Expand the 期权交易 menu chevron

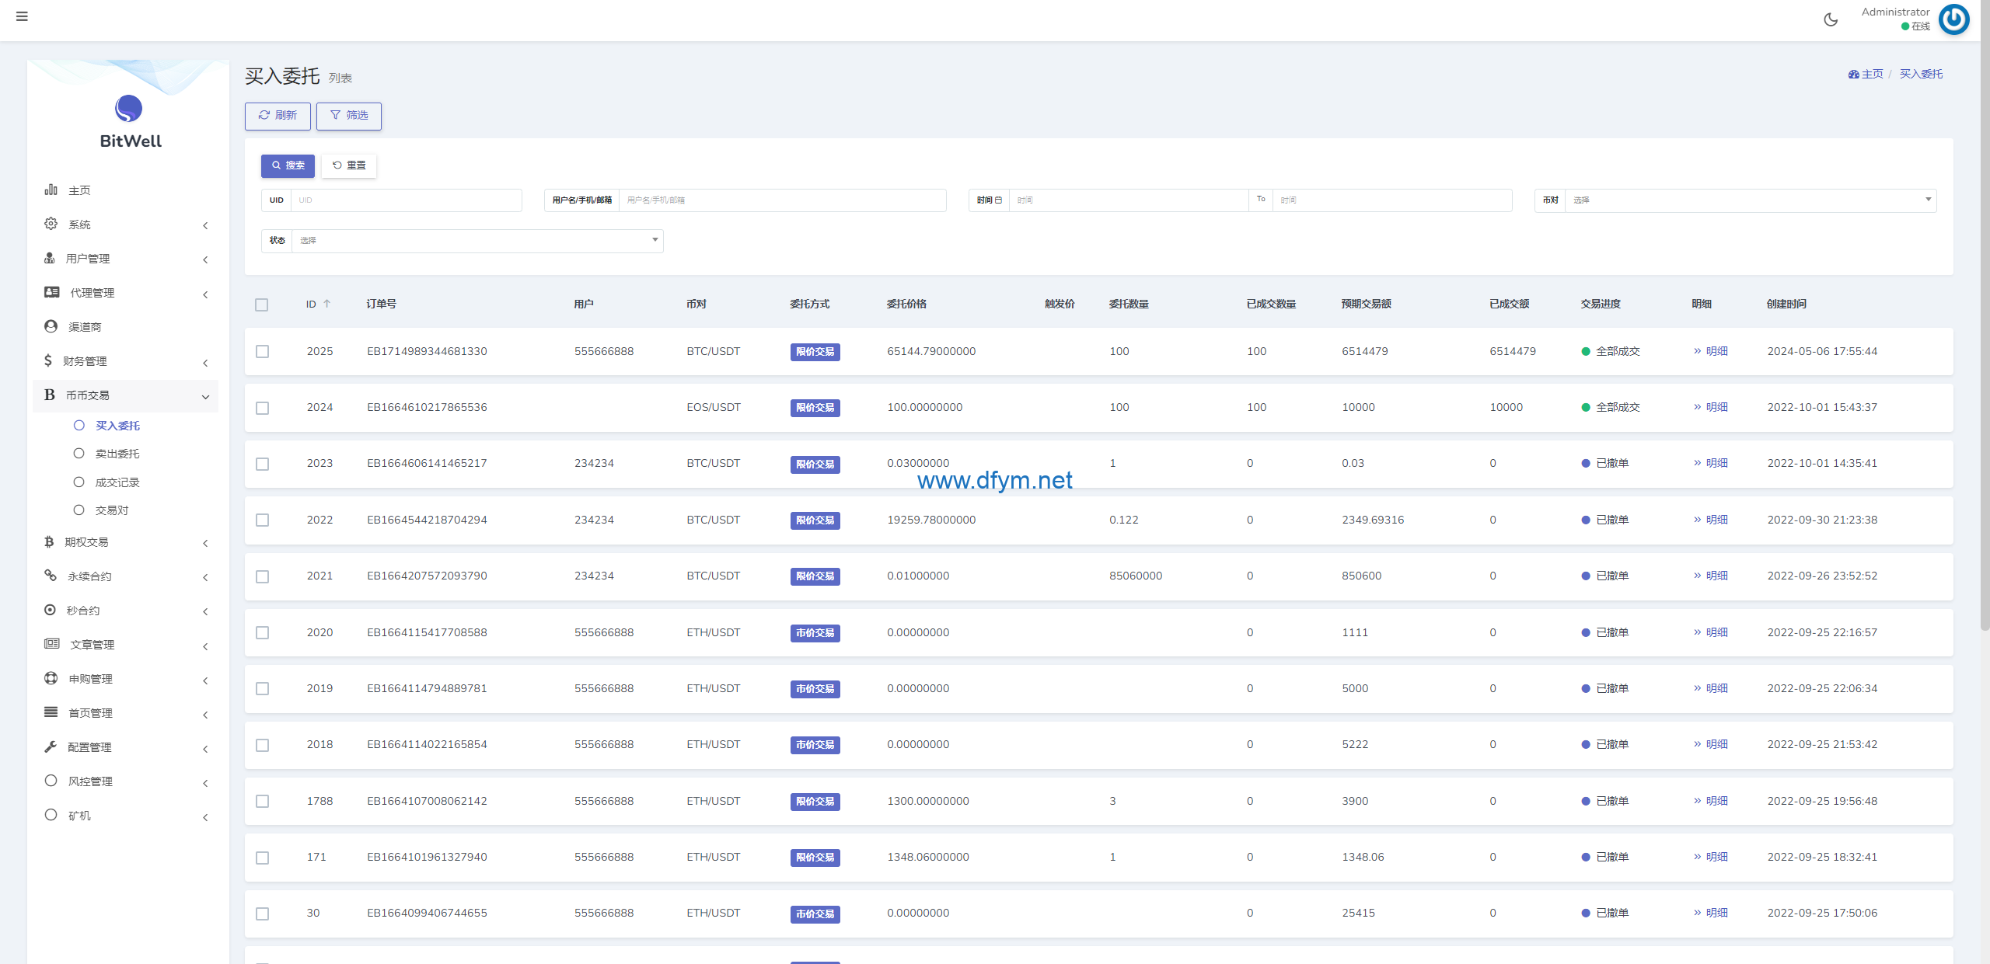click(205, 543)
